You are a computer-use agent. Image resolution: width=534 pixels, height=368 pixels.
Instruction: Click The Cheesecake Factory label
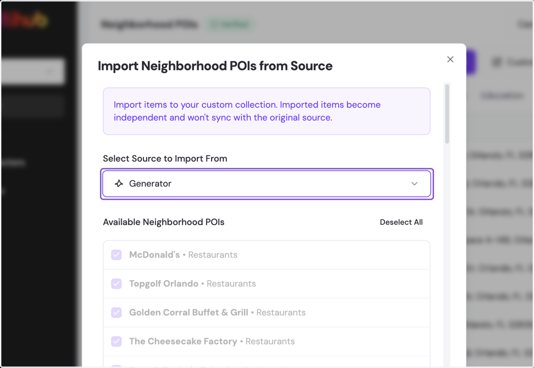tap(183, 341)
